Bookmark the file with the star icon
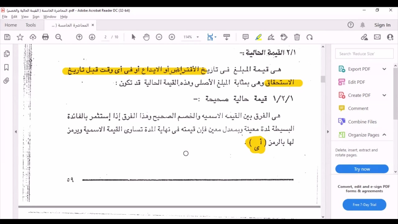The width and height of the screenshot is (398, 224). tap(20, 37)
